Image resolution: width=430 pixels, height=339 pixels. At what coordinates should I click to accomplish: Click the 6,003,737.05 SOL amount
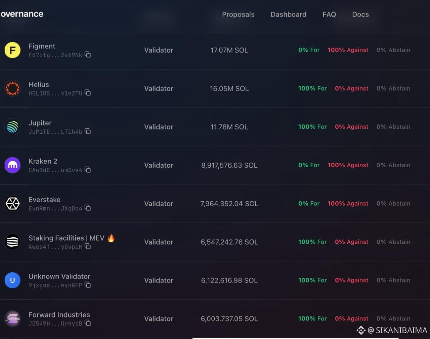(229, 319)
